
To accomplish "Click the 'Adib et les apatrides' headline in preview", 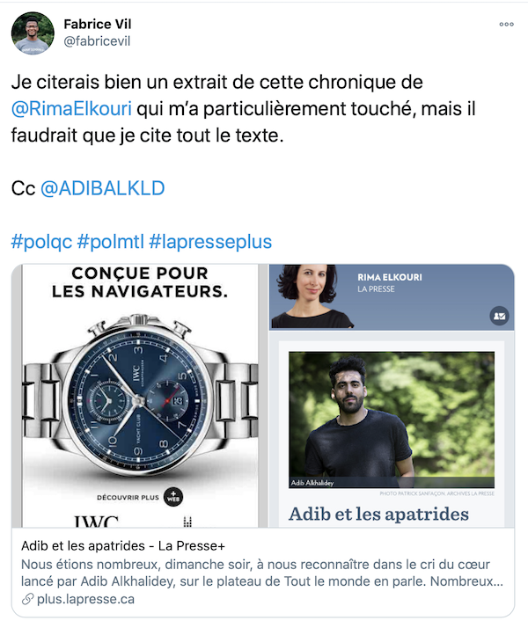I will 378,514.
